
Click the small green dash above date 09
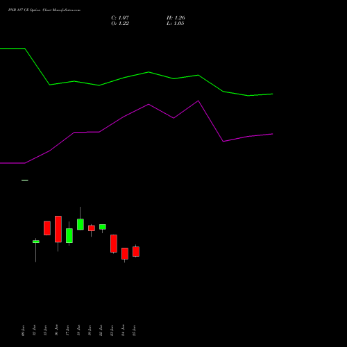coord(25,180)
